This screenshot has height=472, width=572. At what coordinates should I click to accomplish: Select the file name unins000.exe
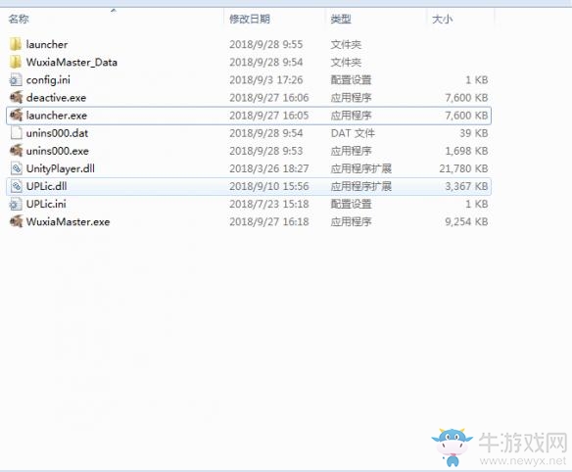[57, 151]
